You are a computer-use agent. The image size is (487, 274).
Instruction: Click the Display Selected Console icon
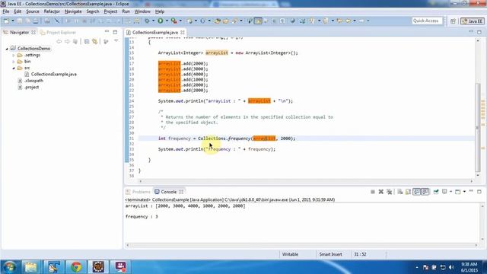tap(444, 192)
